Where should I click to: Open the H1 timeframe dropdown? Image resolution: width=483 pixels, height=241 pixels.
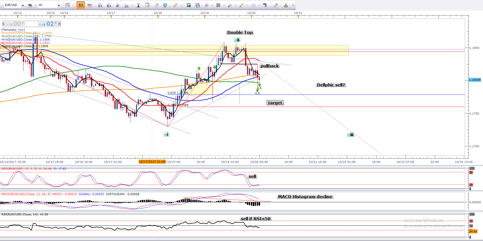pos(59,5)
